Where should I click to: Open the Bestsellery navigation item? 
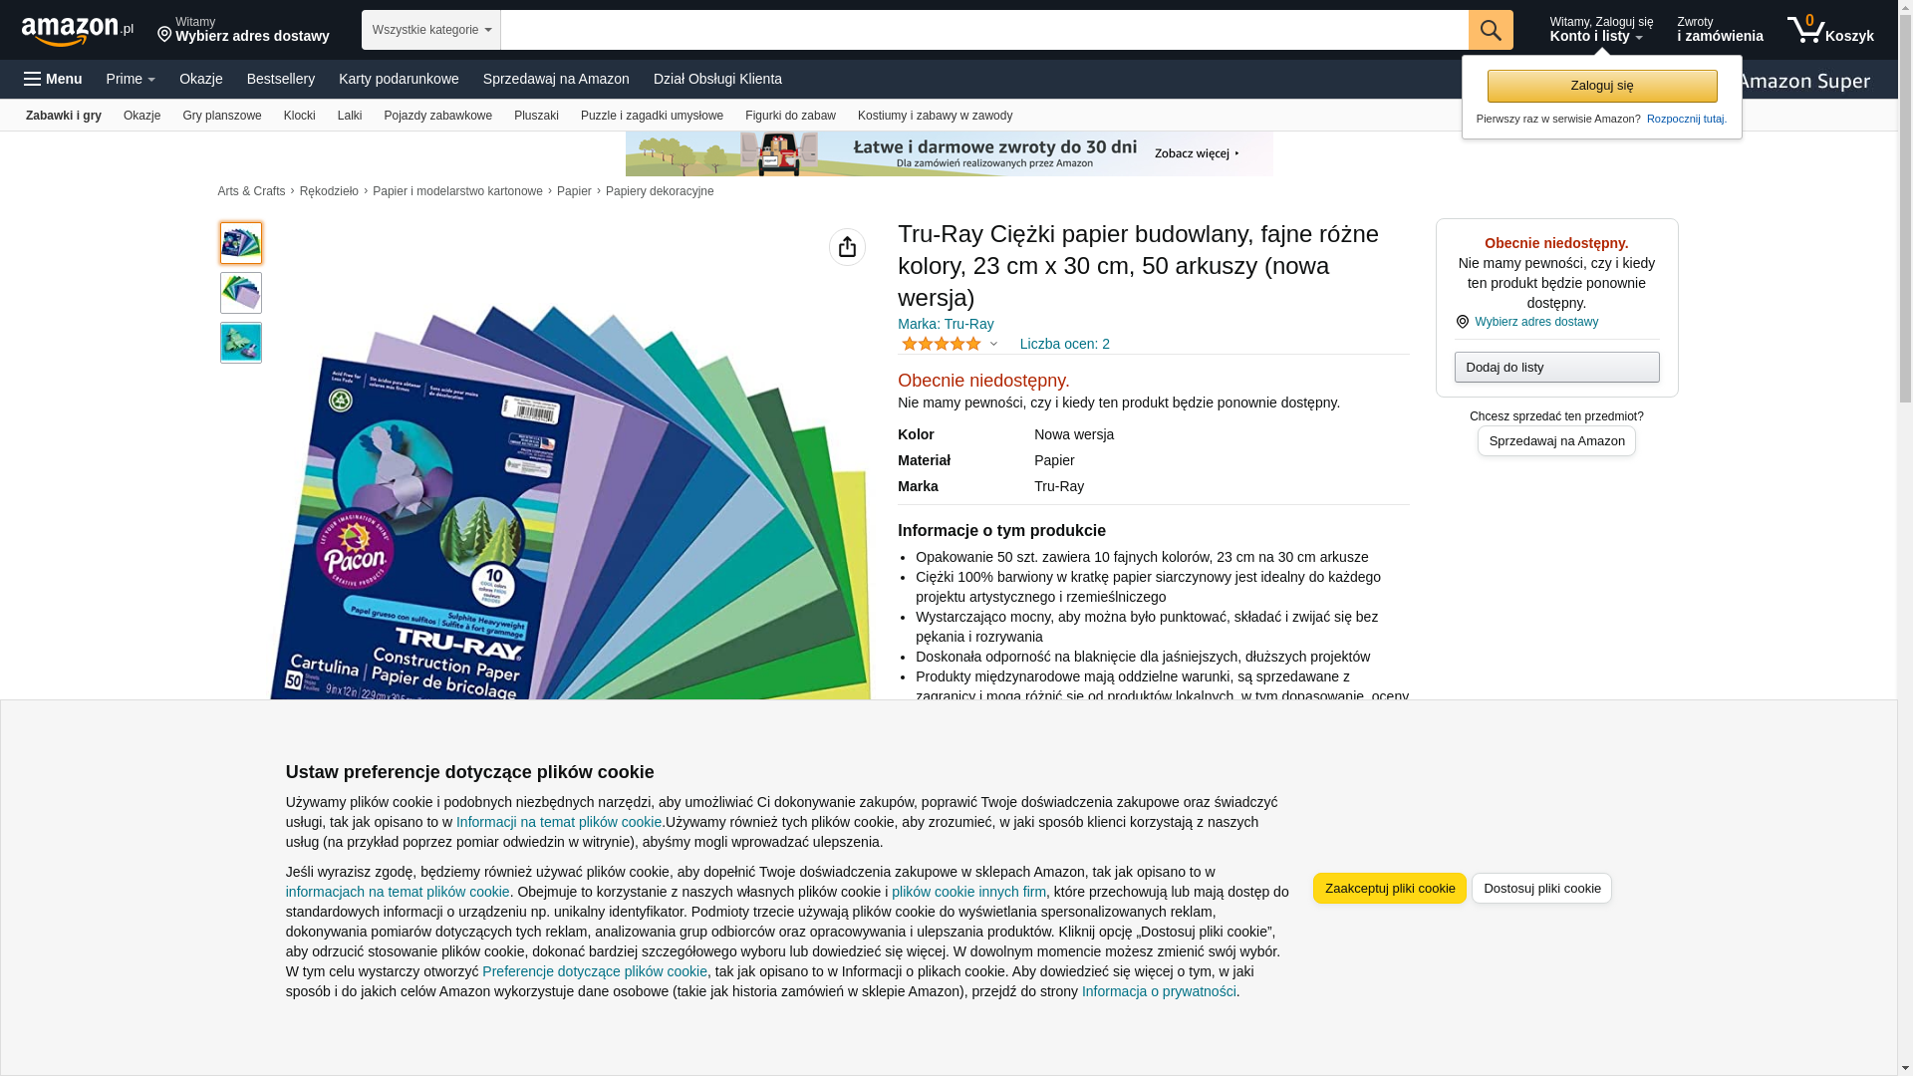(x=281, y=79)
